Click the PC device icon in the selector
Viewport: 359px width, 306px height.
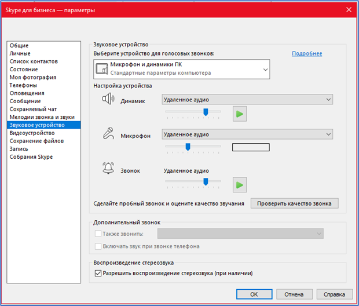coord(102,69)
